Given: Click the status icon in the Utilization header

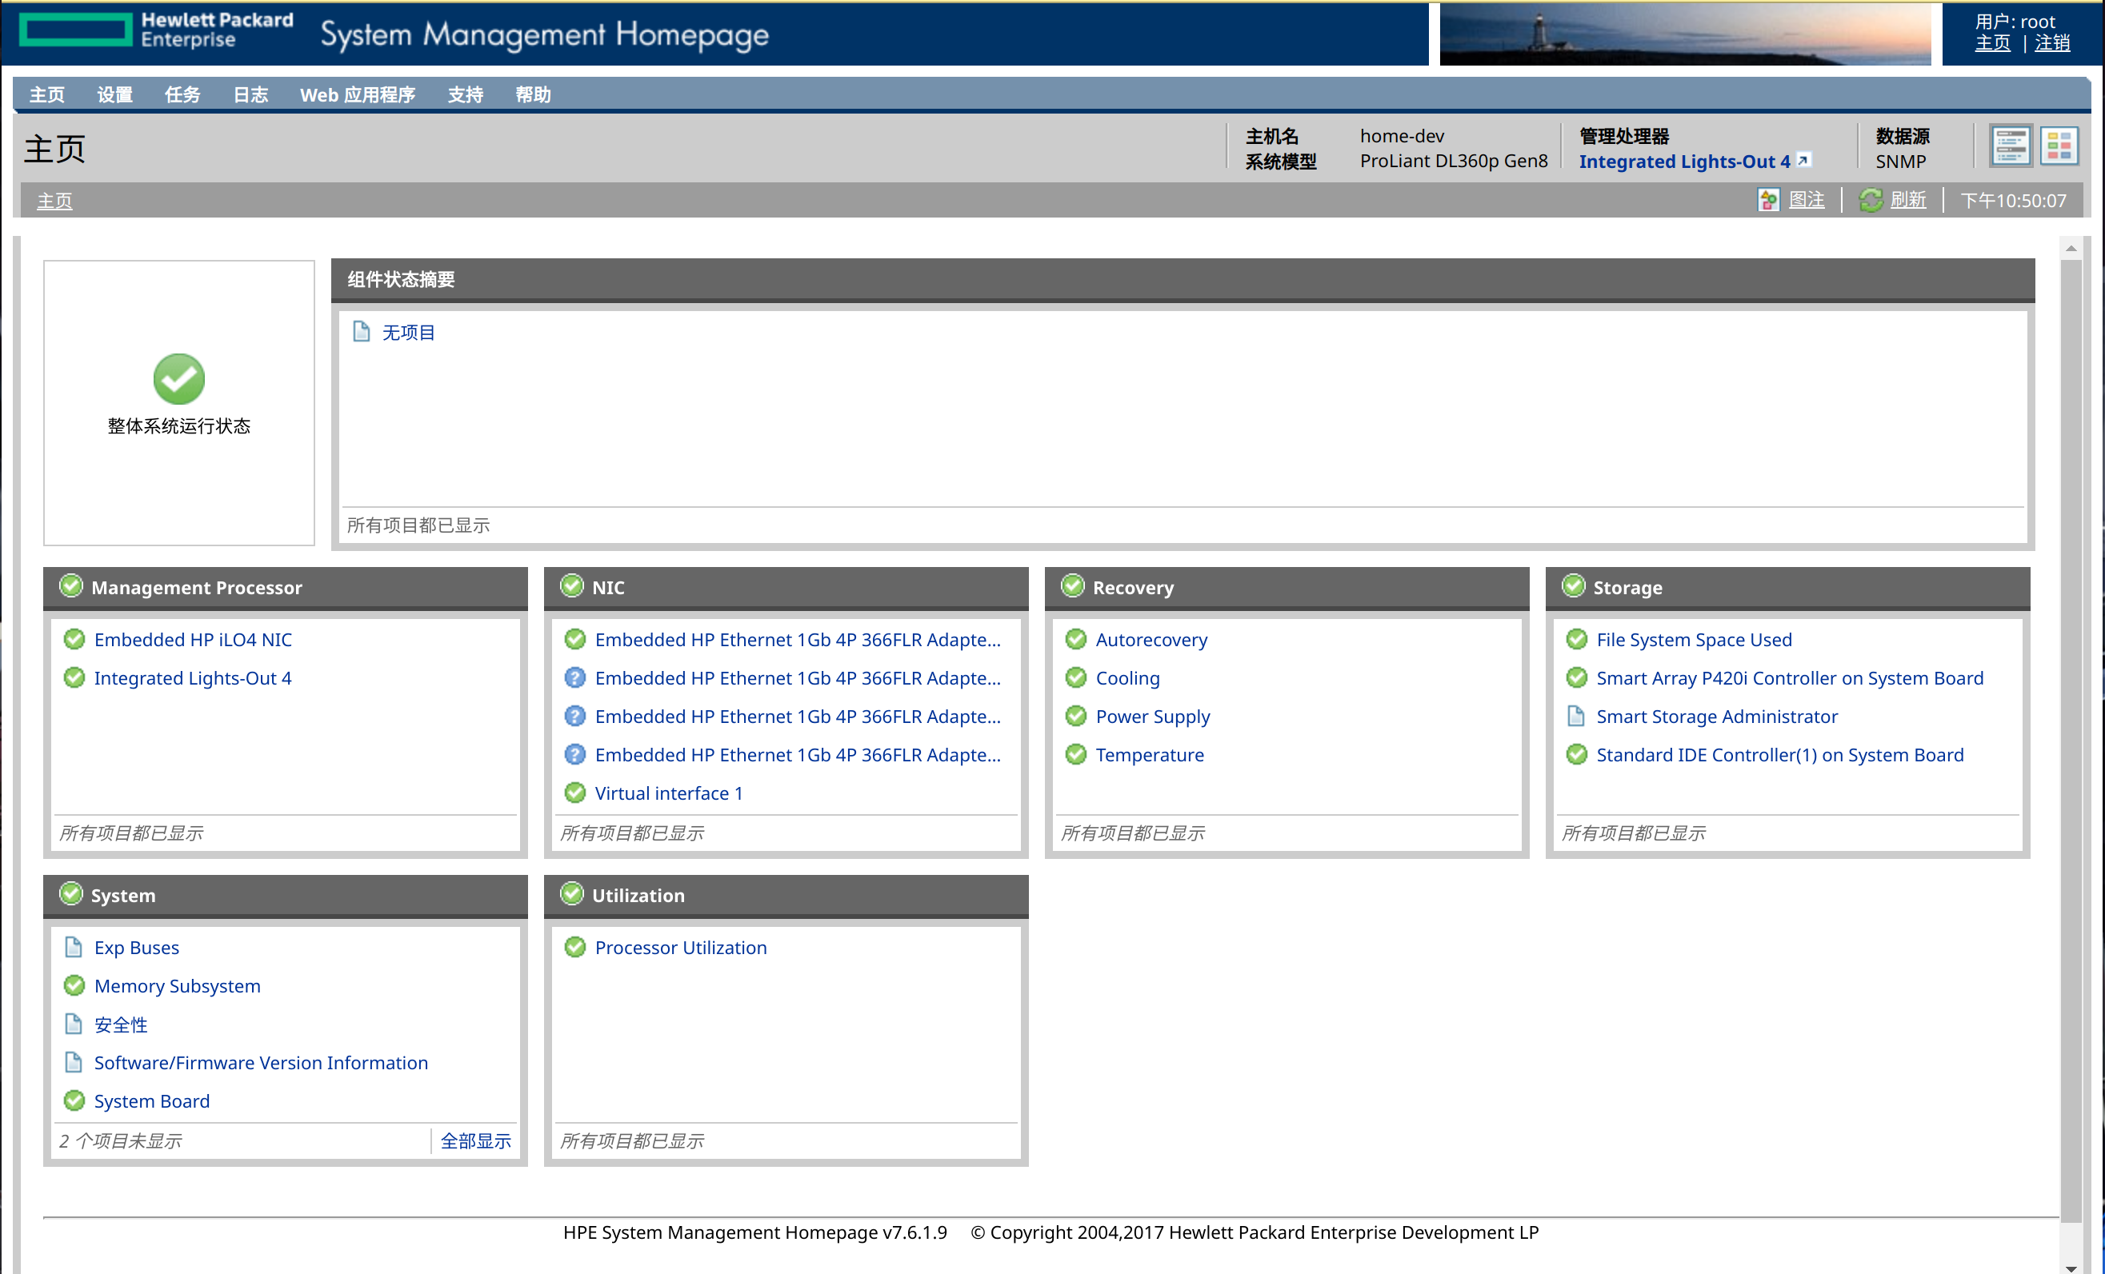Looking at the screenshot, I should (x=571, y=894).
